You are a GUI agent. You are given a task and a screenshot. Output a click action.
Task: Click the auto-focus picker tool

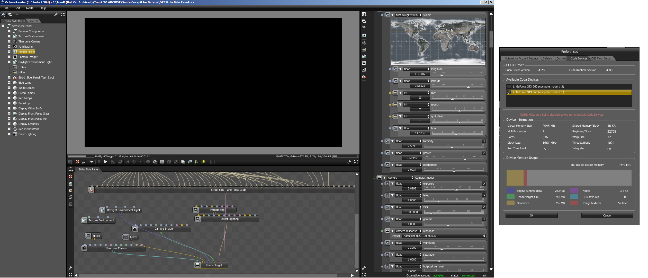[x=127, y=162]
